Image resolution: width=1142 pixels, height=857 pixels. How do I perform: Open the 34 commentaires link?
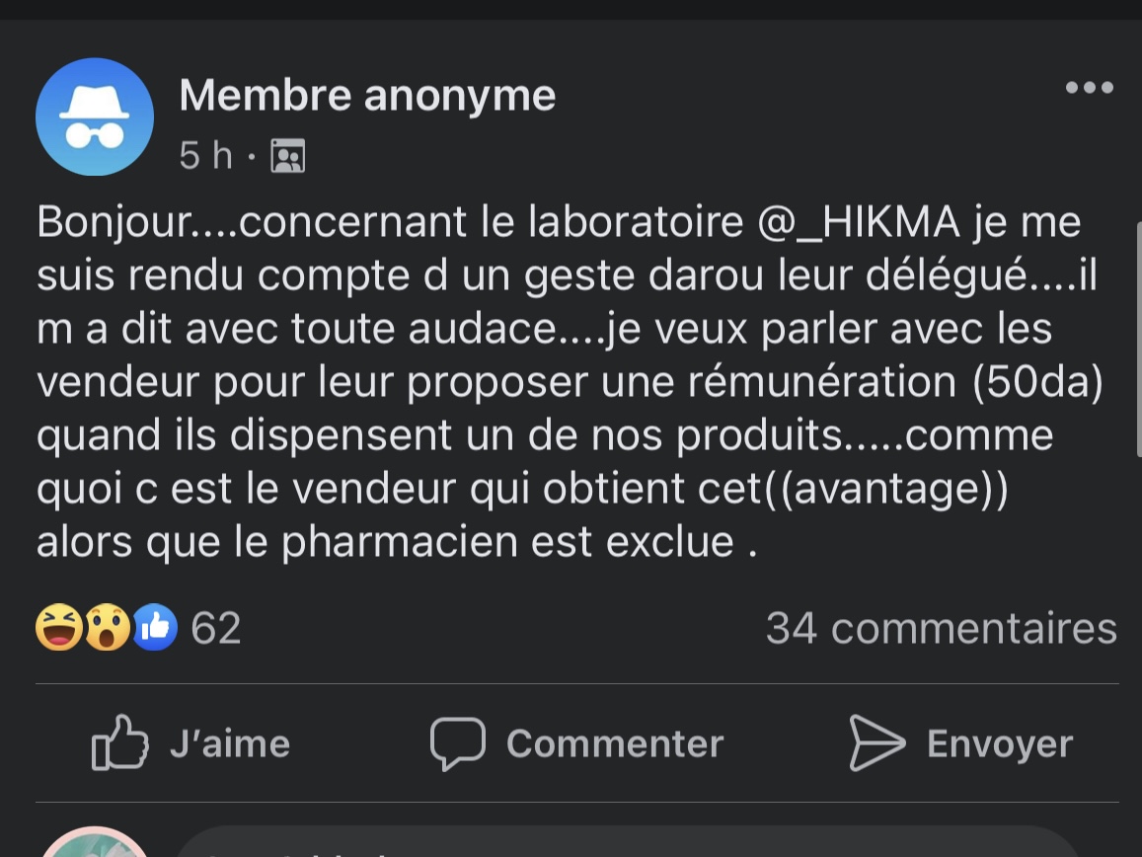[941, 628]
